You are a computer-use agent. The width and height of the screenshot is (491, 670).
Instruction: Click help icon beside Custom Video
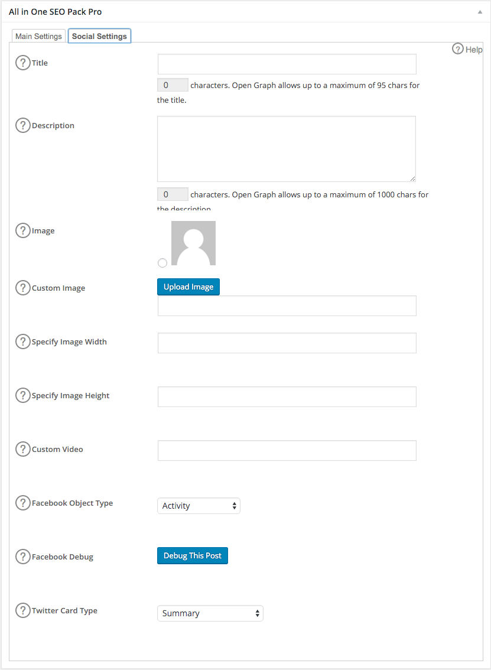[x=22, y=449]
